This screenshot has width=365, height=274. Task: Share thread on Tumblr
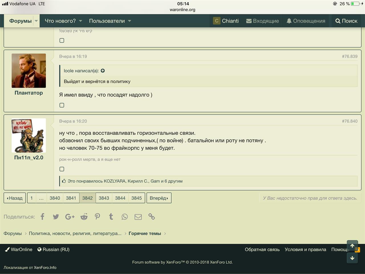[x=111, y=217]
